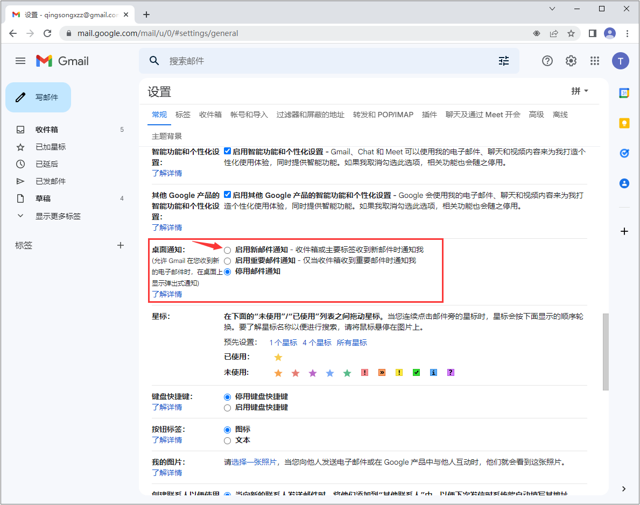This screenshot has width=640, height=505.
Task: Open the 过滤器和屏蔽的地址 tab
Action: coord(310,115)
